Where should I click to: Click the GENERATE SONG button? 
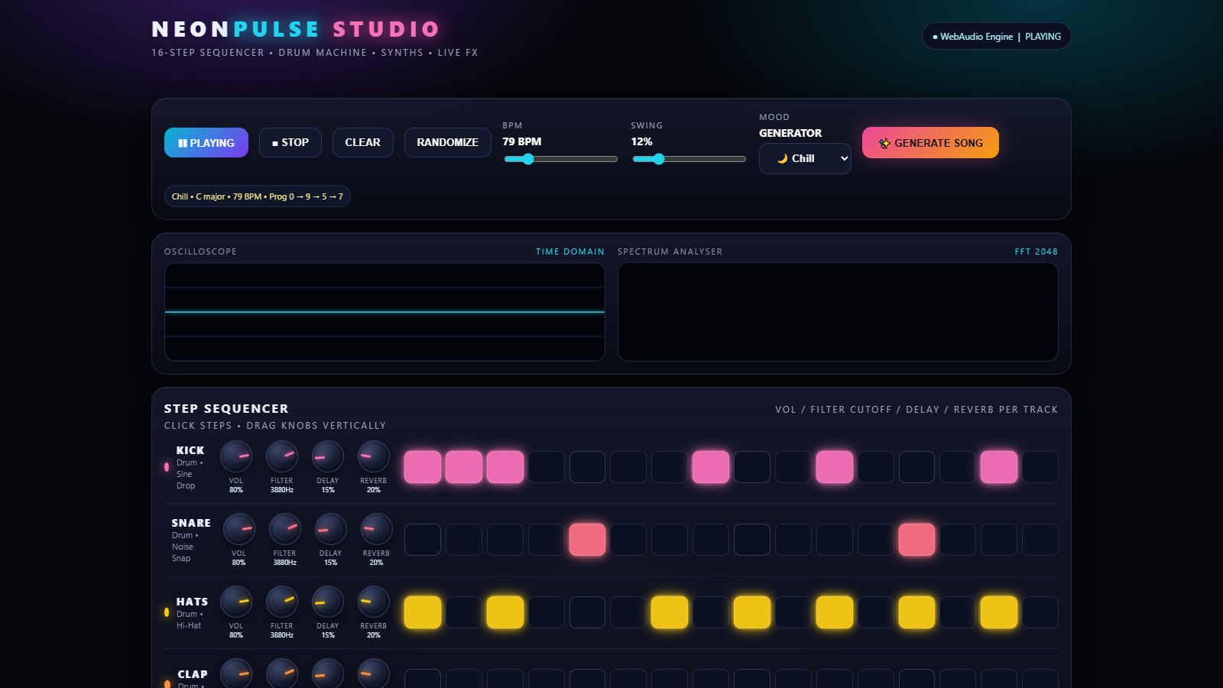tap(930, 142)
